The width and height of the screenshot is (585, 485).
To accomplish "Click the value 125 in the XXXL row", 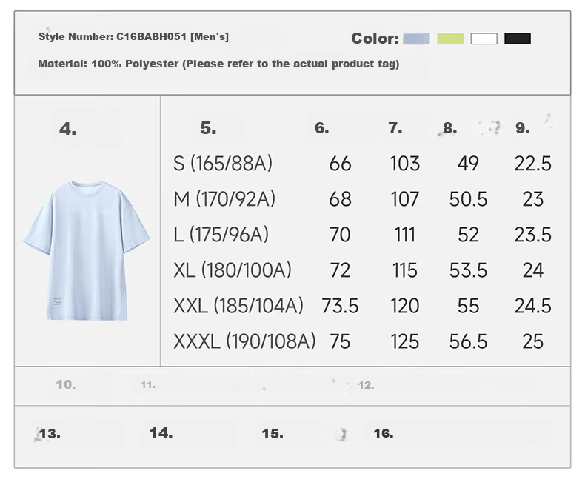I will (405, 342).
